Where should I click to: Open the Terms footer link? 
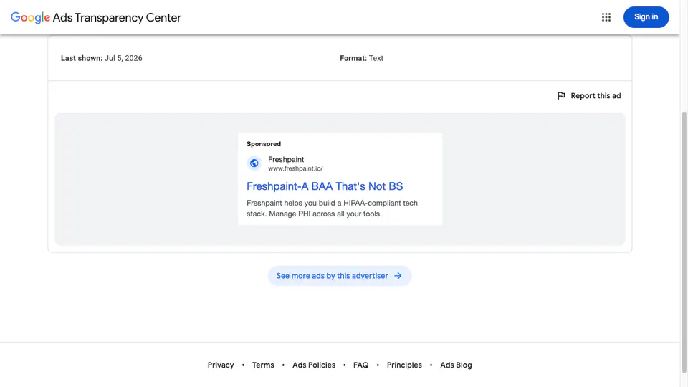[x=263, y=365]
